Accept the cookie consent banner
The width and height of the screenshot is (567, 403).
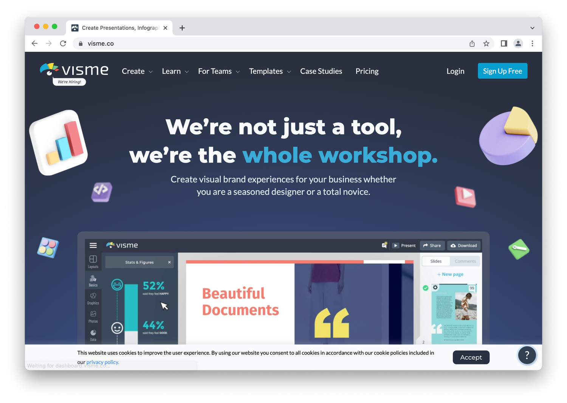tap(471, 357)
